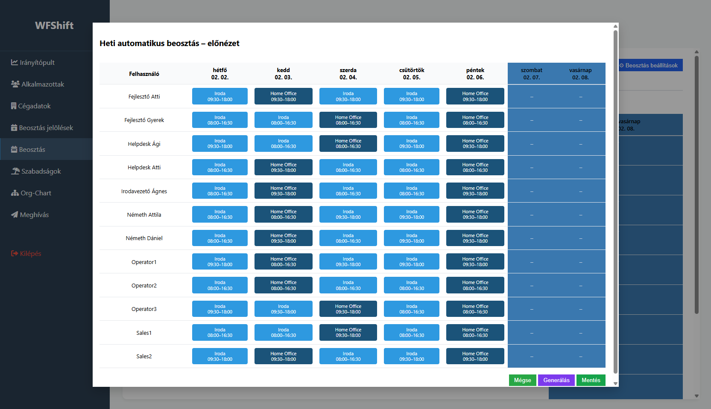Click the WFShift logo title
Viewport: 711px width, 409px height.
pyautogui.click(x=54, y=26)
